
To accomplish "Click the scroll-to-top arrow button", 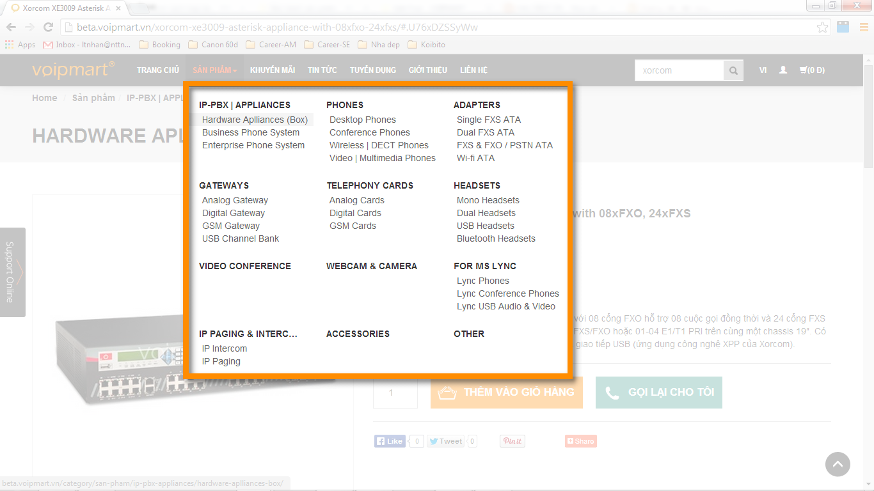I will 838,464.
